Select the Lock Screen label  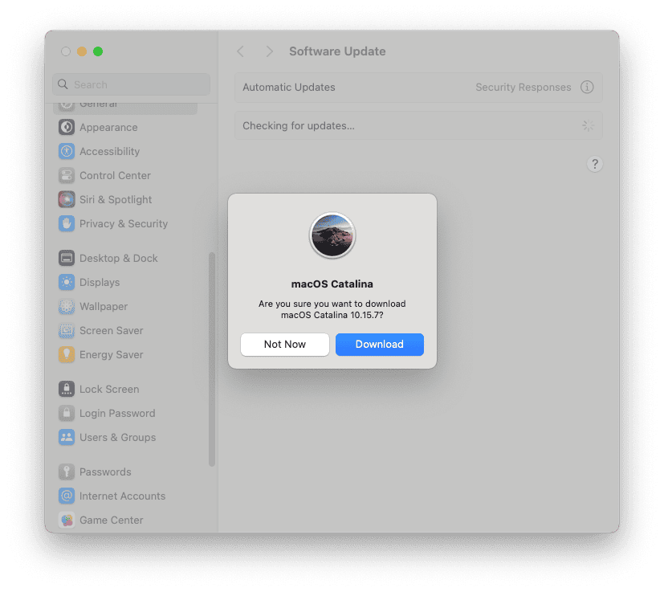point(109,389)
